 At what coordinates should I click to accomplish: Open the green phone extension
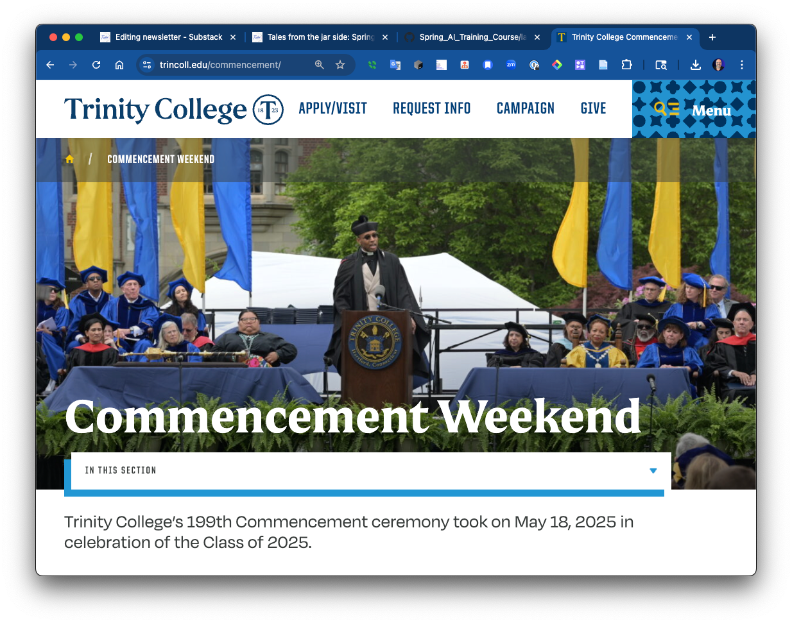pos(372,65)
